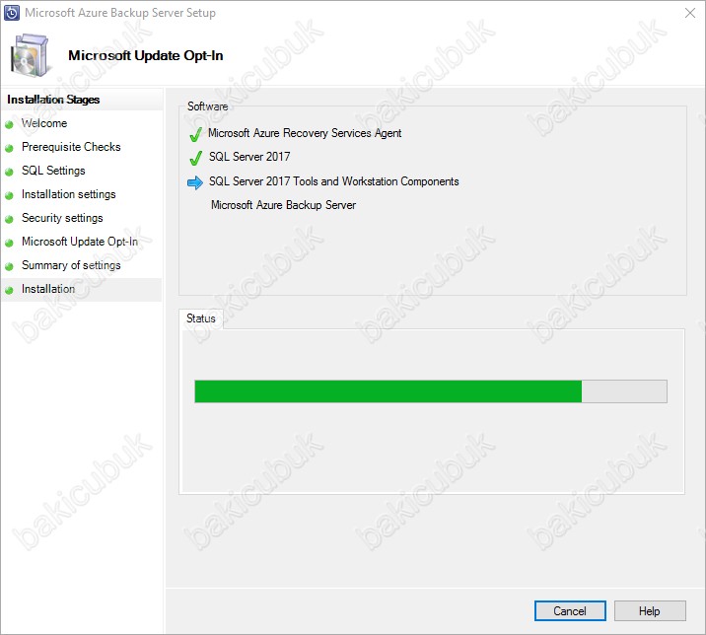This screenshot has width=706, height=635.
Task: Select the Summary of settings stage
Action: [x=71, y=265]
